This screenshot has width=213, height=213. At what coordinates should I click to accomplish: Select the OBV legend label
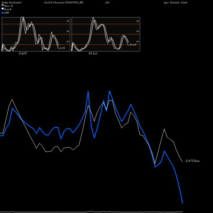pyautogui.click(x=7, y=13)
